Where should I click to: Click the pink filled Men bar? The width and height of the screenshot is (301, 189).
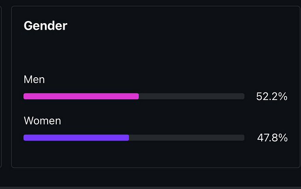pos(81,96)
